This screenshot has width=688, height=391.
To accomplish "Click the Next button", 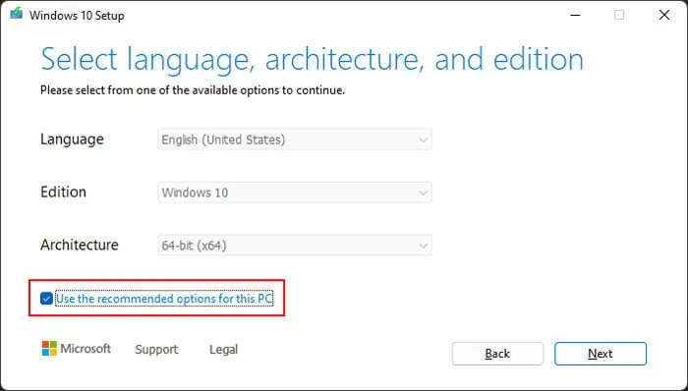I will pos(601,354).
